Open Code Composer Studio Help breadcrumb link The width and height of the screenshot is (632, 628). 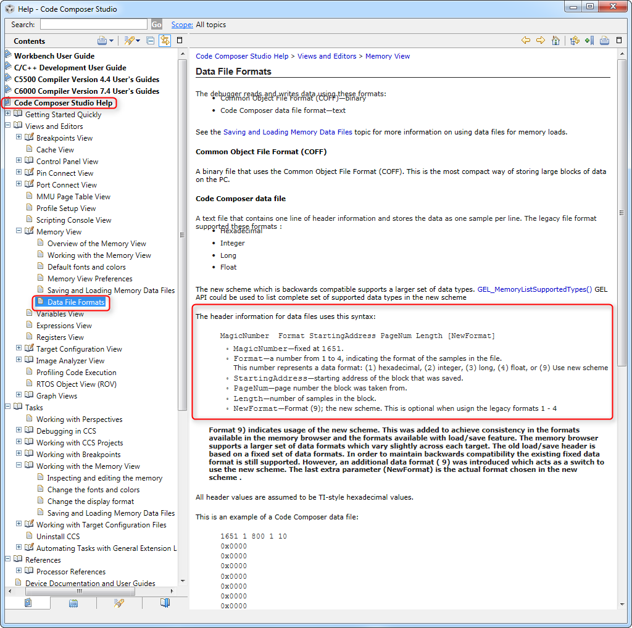coord(242,56)
